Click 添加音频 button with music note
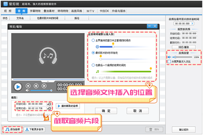Viewport: 203px width, 135px height. [13, 129]
